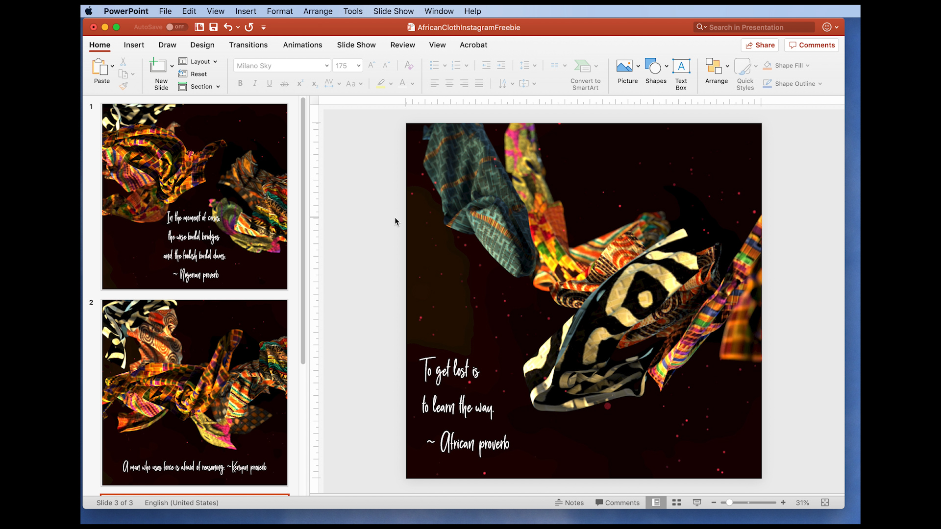Click the Format Painter tool
This screenshot has height=529, width=941.
click(x=124, y=86)
